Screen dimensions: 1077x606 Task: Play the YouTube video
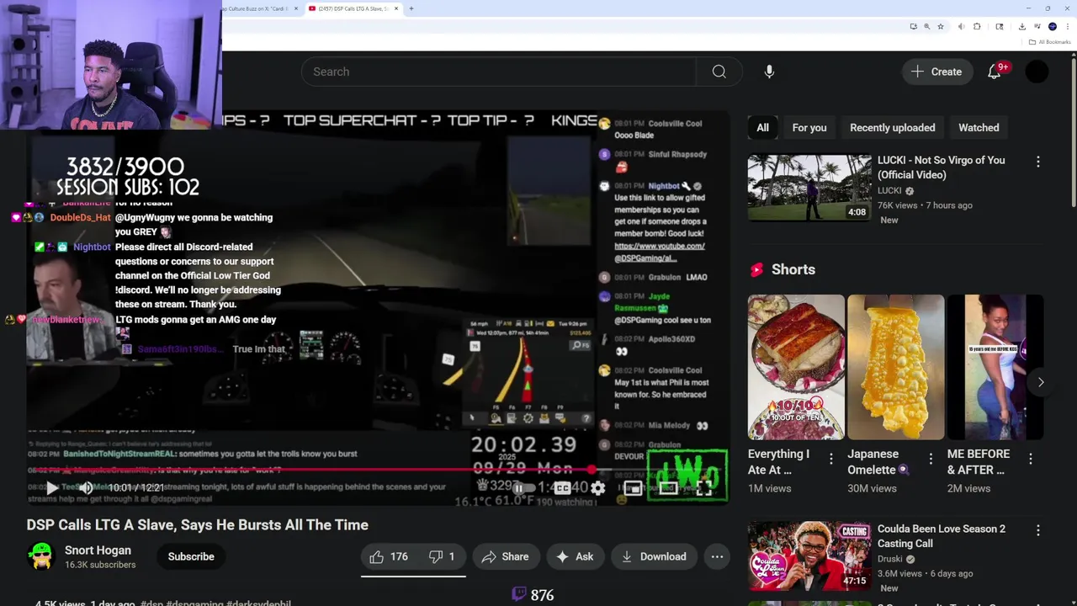click(x=51, y=487)
